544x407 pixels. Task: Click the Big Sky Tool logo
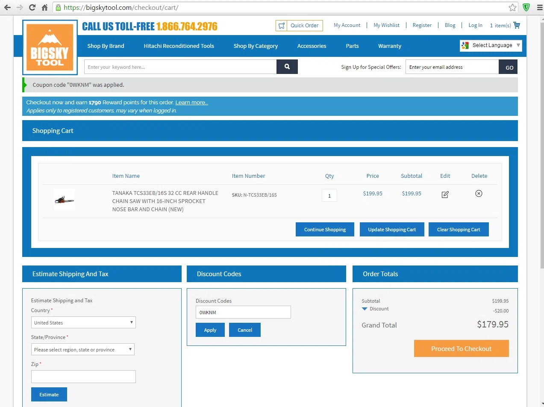[50, 47]
